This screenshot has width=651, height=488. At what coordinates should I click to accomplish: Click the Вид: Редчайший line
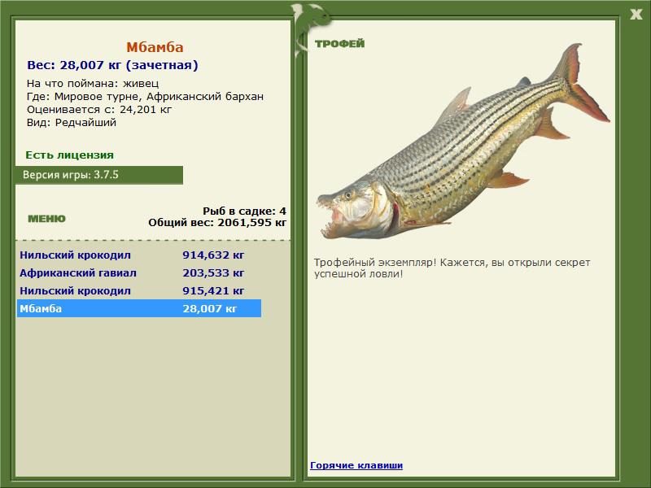[x=72, y=123]
